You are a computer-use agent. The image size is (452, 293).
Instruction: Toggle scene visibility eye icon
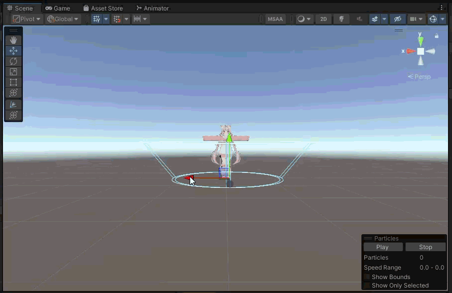click(397, 19)
